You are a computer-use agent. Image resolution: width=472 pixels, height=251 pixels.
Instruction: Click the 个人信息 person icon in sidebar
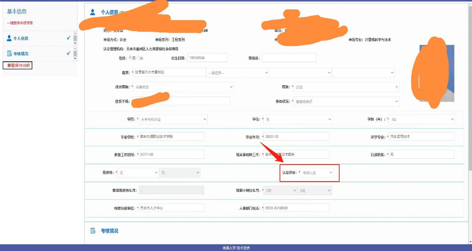click(9, 38)
